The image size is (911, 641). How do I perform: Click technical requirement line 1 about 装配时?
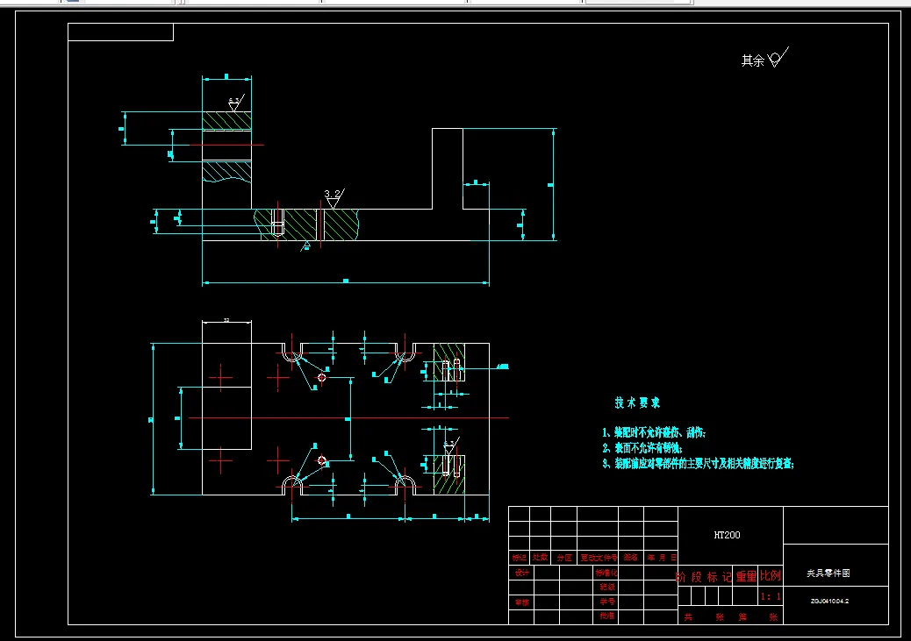(x=654, y=432)
